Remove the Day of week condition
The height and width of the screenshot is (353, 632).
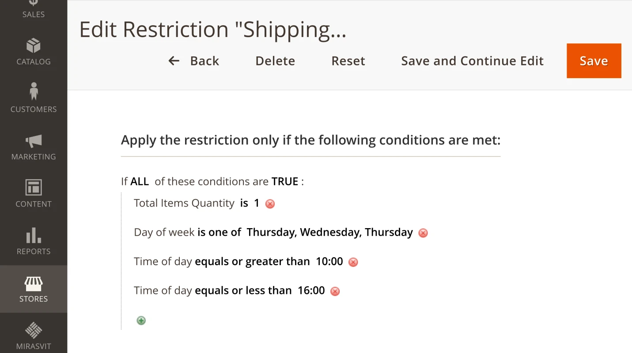pyautogui.click(x=423, y=233)
